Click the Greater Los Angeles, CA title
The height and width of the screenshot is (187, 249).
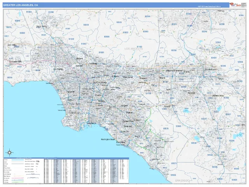pos(21,5)
